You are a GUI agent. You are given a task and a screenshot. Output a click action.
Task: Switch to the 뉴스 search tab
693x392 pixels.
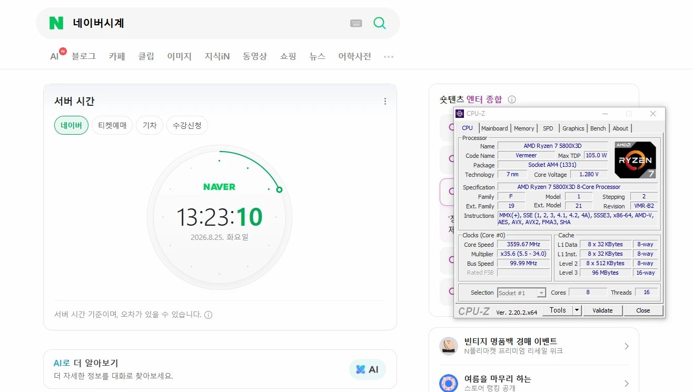318,56
